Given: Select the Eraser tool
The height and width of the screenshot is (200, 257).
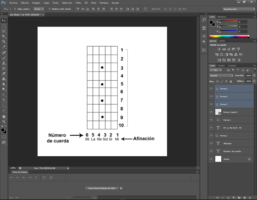Looking at the screenshot, I should [x=4, y=73].
